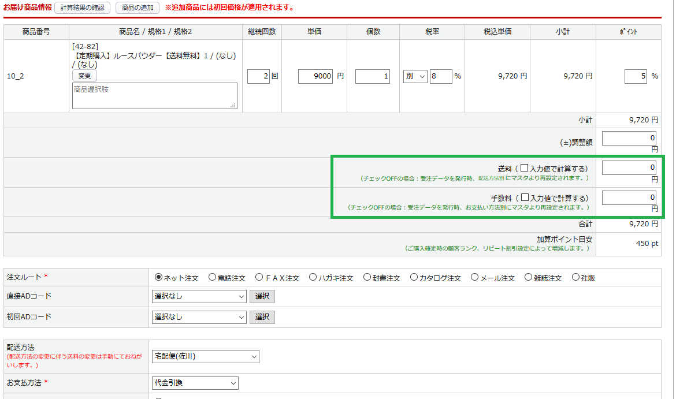
Task: Choose the メール注文 radio option
Action: click(475, 277)
